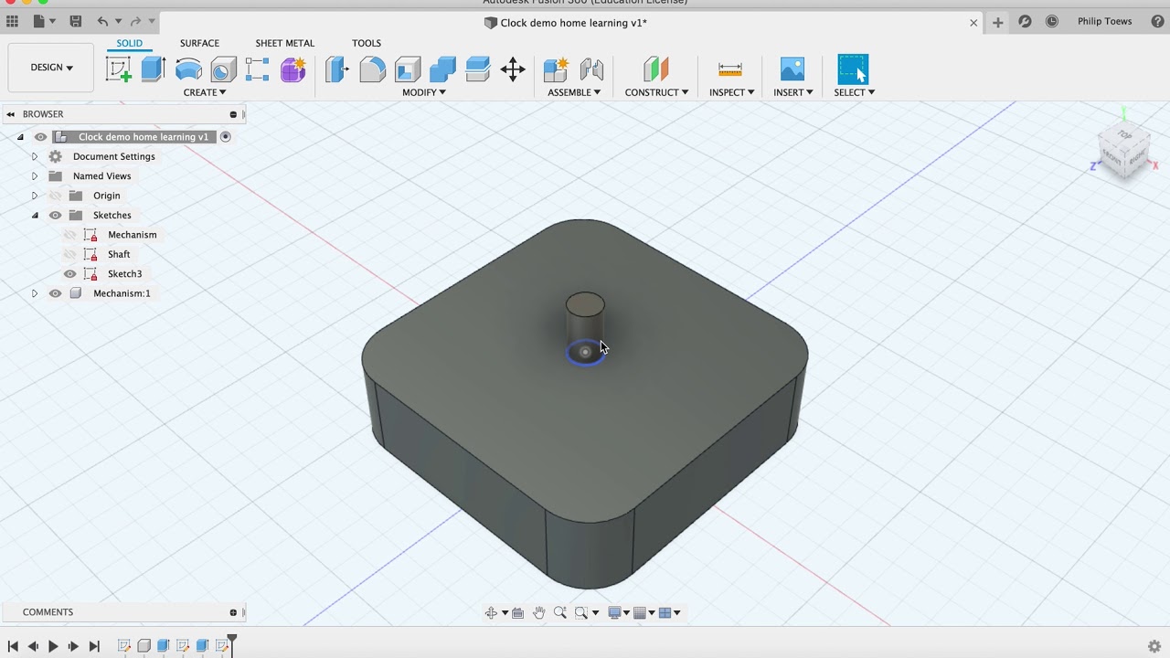Open the Data Panel grid icon
Image resolution: width=1170 pixels, height=658 pixels.
pos(13,21)
